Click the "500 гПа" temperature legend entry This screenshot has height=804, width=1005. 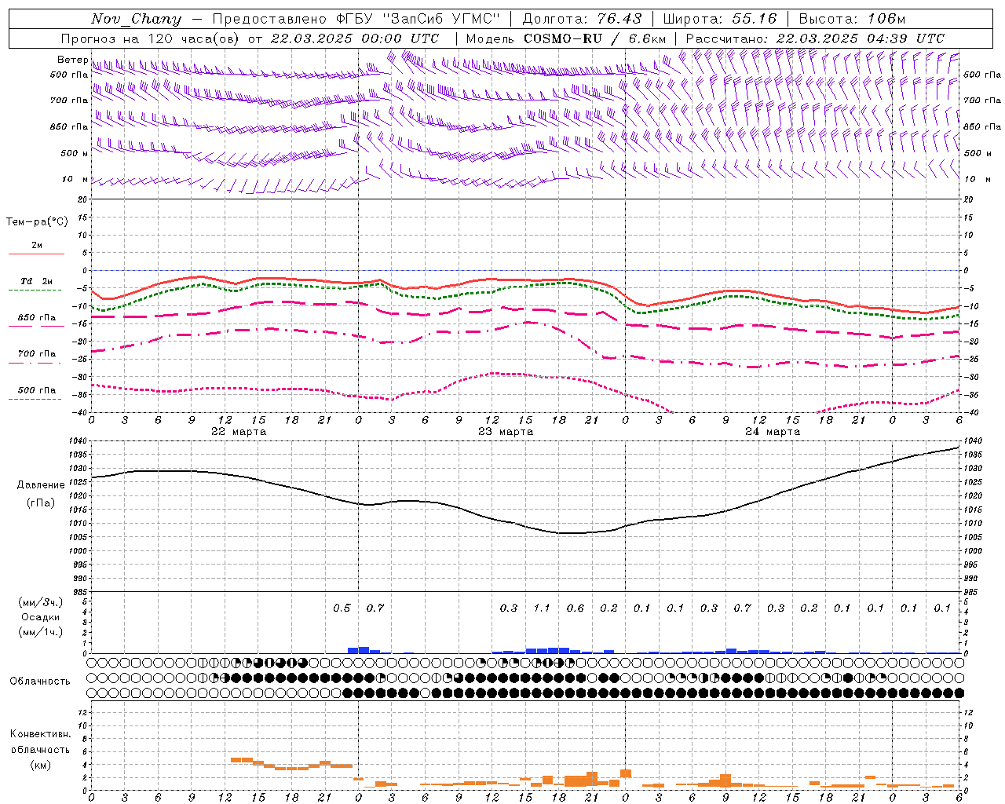[36, 390]
